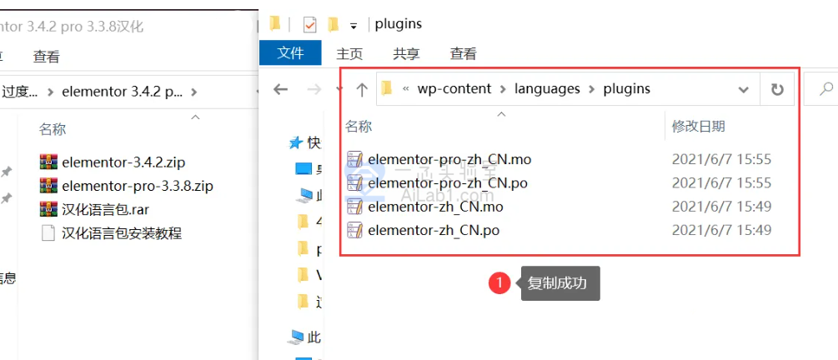Click the upper pin icon in left window
This screenshot has height=360, width=838.
[7, 172]
